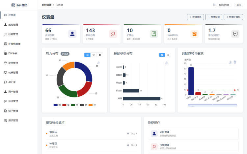Toggle 魏 legend entry in donut chart
The height and width of the screenshot is (154, 247).
click(57, 105)
